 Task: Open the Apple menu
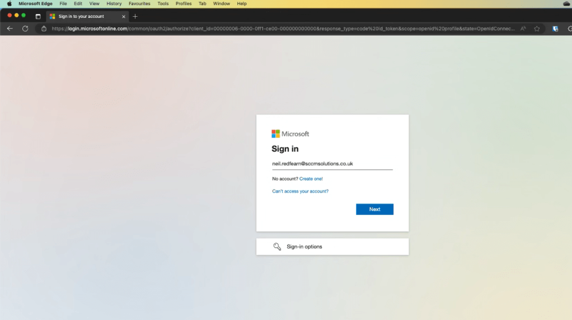click(x=9, y=3)
